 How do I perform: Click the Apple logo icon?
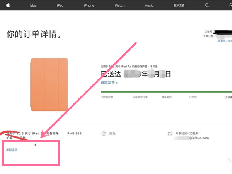pyautogui.click(x=8, y=5)
